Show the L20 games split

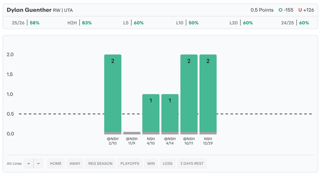point(241,23)
